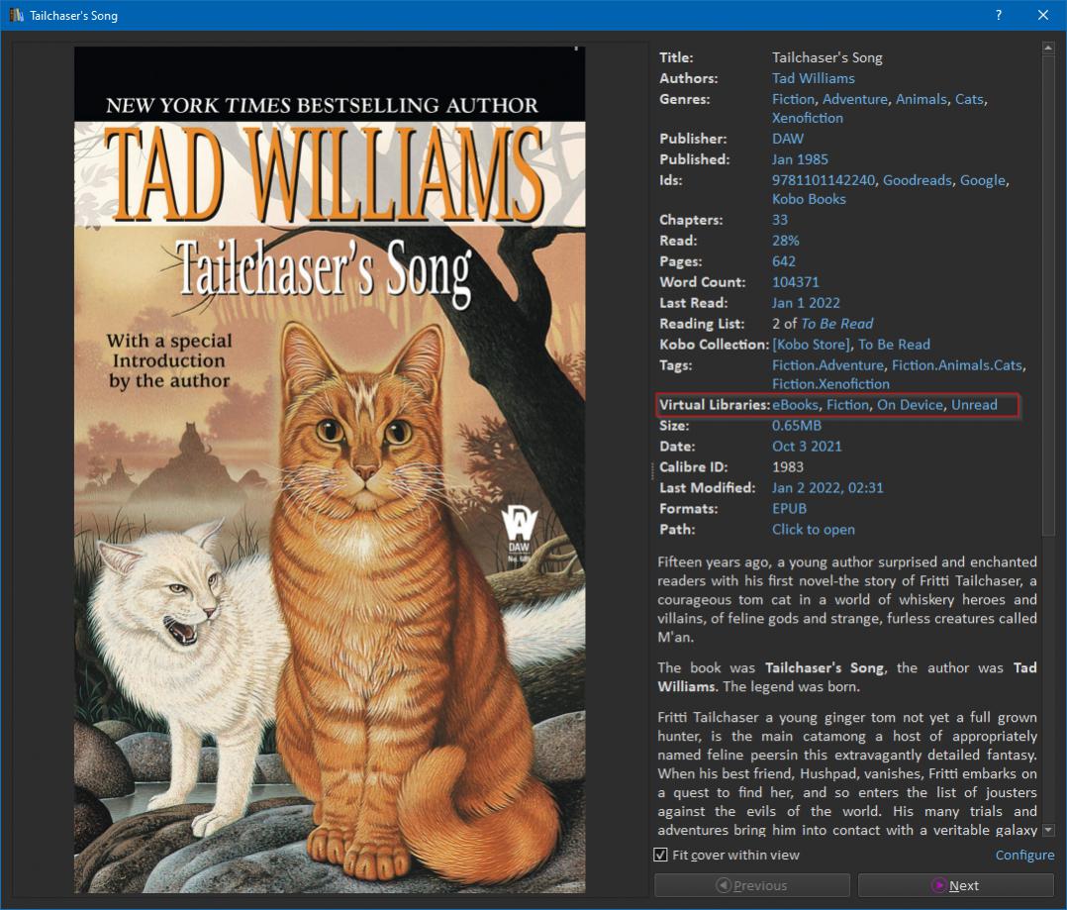Click the Fiction.Xenofiction tag

830,384
